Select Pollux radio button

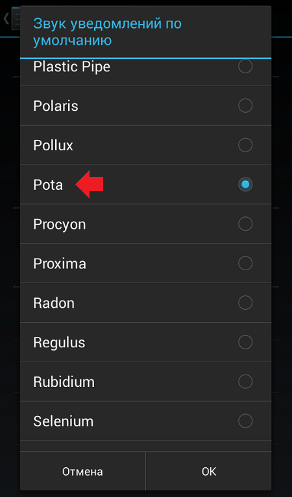tap(245, 145)
